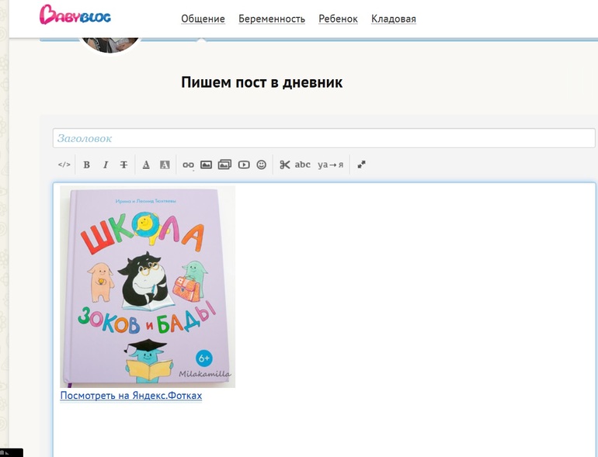Click the уа→я transliteration button

[330, 164]
